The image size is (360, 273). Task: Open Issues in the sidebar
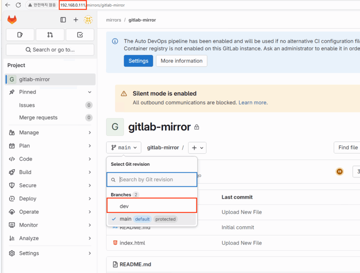pyautogui.click(x=50, y=105)
